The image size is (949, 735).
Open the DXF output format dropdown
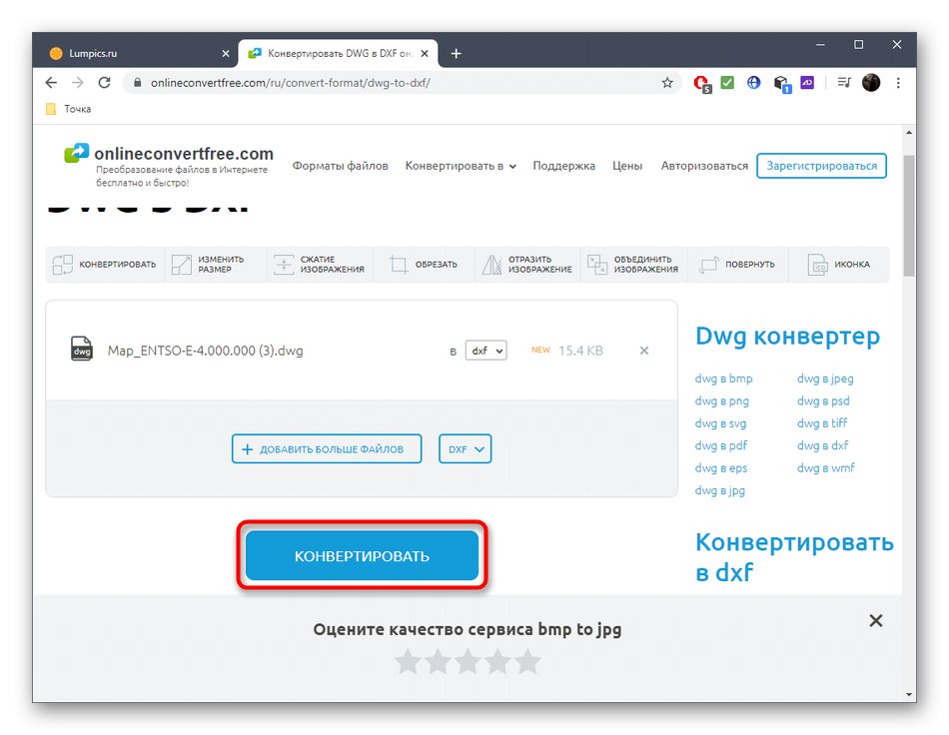[x=465, y=448]
